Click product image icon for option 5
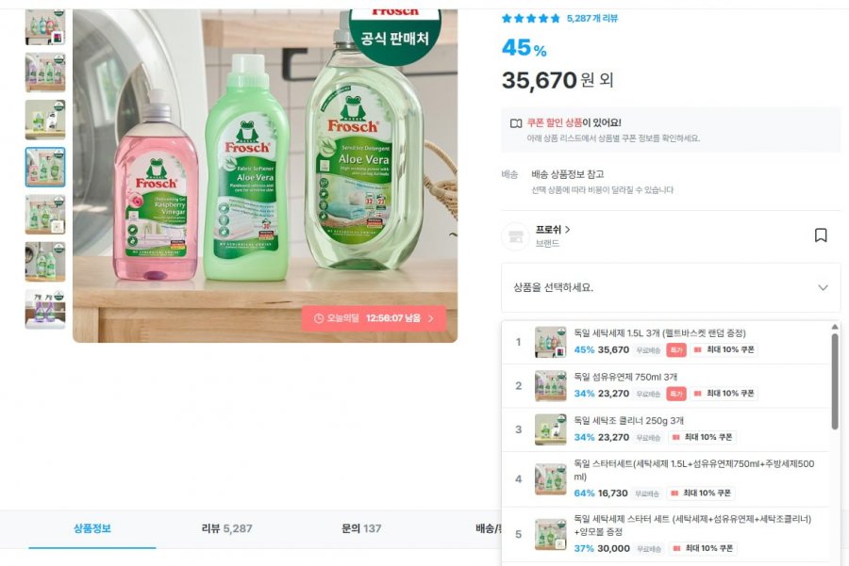The height and width of the screenshot is (566, 849). click(550, 534)
